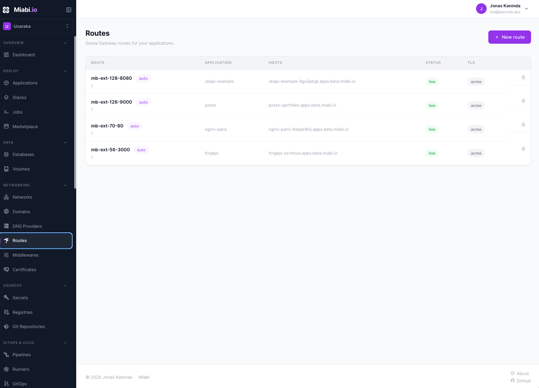Viewport: 539px width, 388px height.
Task: Go to Certificates menu label
Action: coord(25,269)
